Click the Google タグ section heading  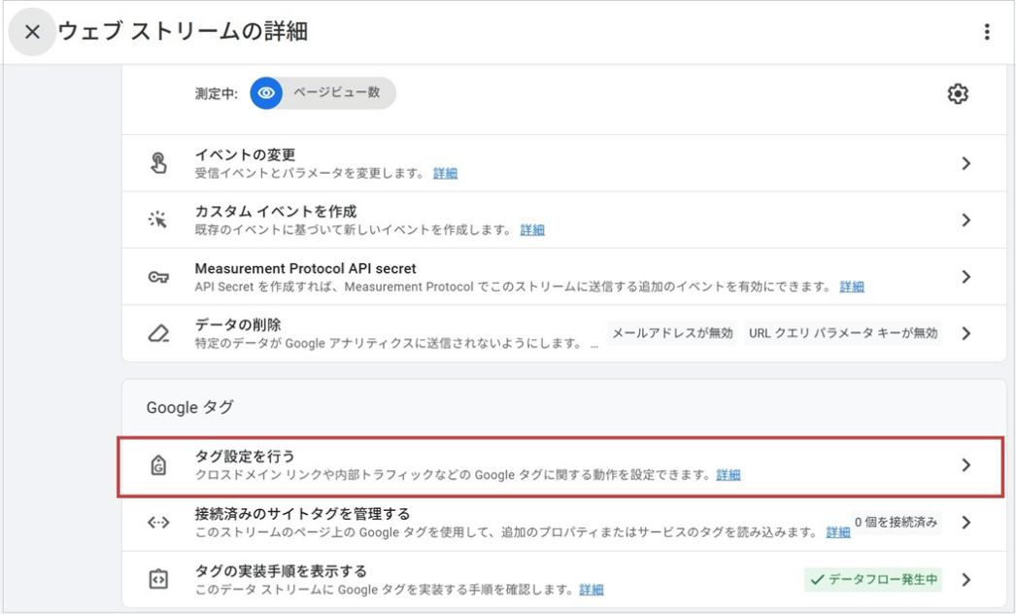coord(189,408)
